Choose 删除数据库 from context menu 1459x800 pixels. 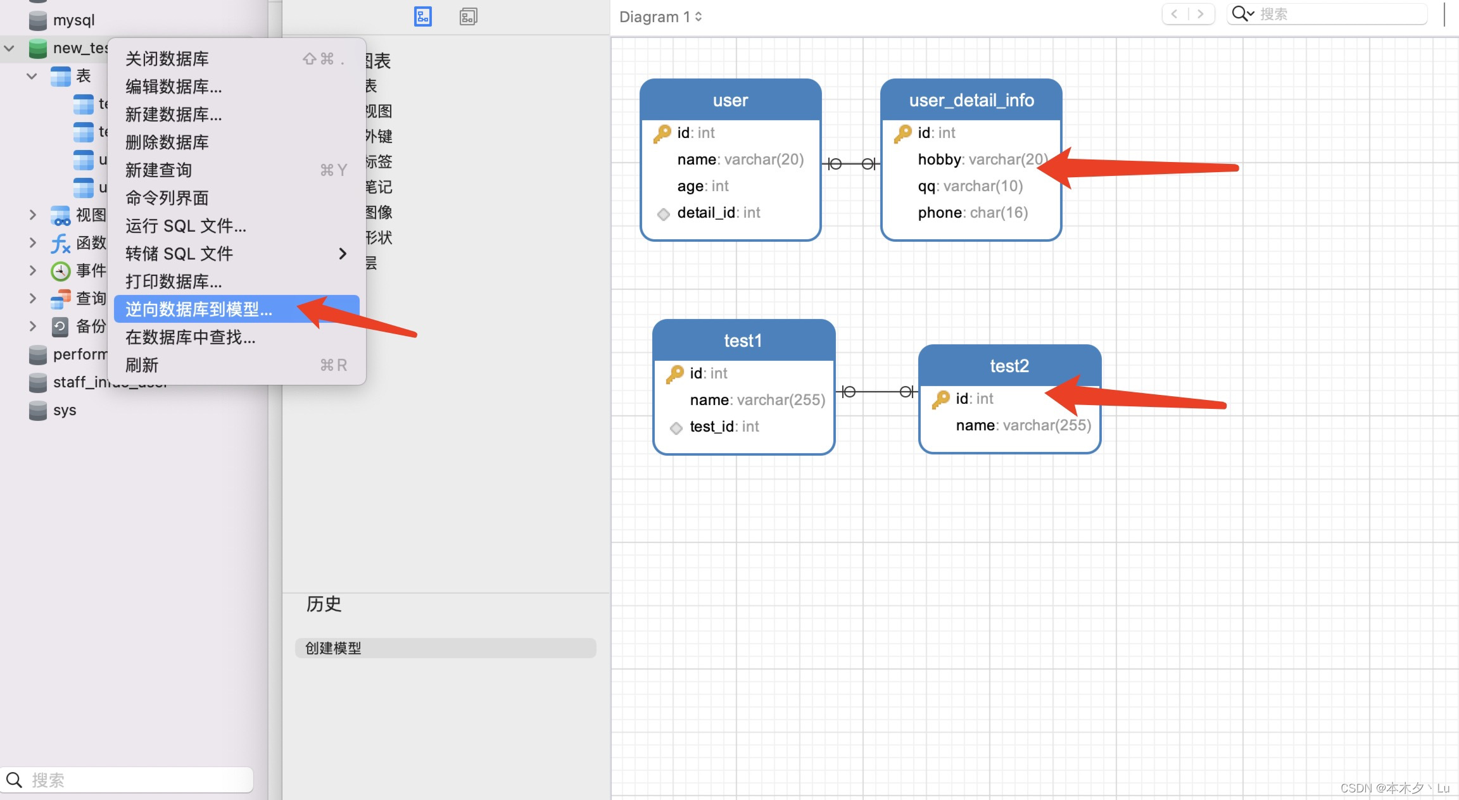click(237, 142)
